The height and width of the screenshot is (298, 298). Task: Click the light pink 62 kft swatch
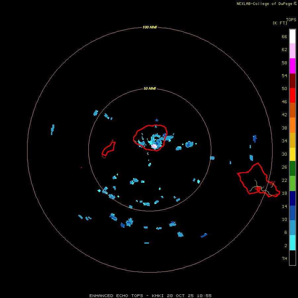pyautogui.click(x=292, y=51)
